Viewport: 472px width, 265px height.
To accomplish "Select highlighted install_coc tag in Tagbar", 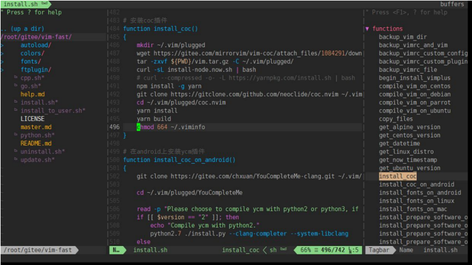I will 397,176.
